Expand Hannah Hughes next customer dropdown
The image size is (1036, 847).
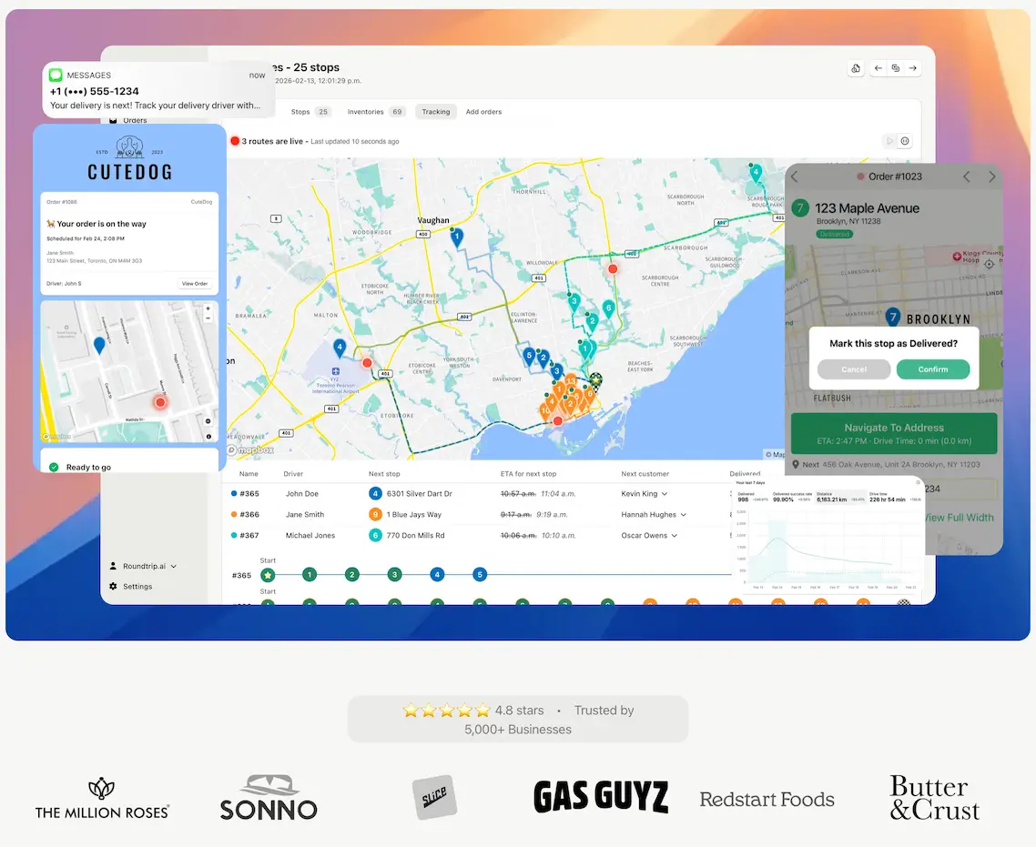(x=683, y=515)
